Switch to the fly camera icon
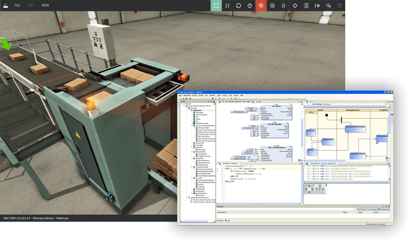411x244 pixels. click(x=272, y=5)
